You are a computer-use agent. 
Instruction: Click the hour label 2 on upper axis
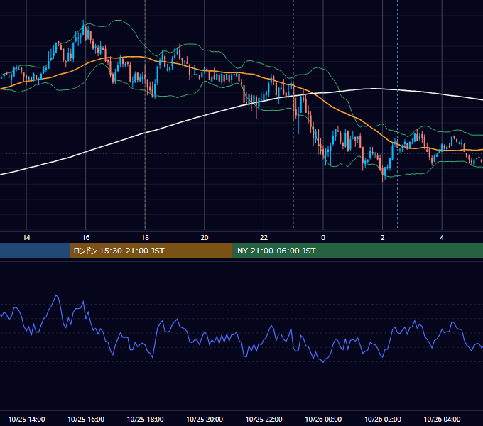[x=383, y=237]
